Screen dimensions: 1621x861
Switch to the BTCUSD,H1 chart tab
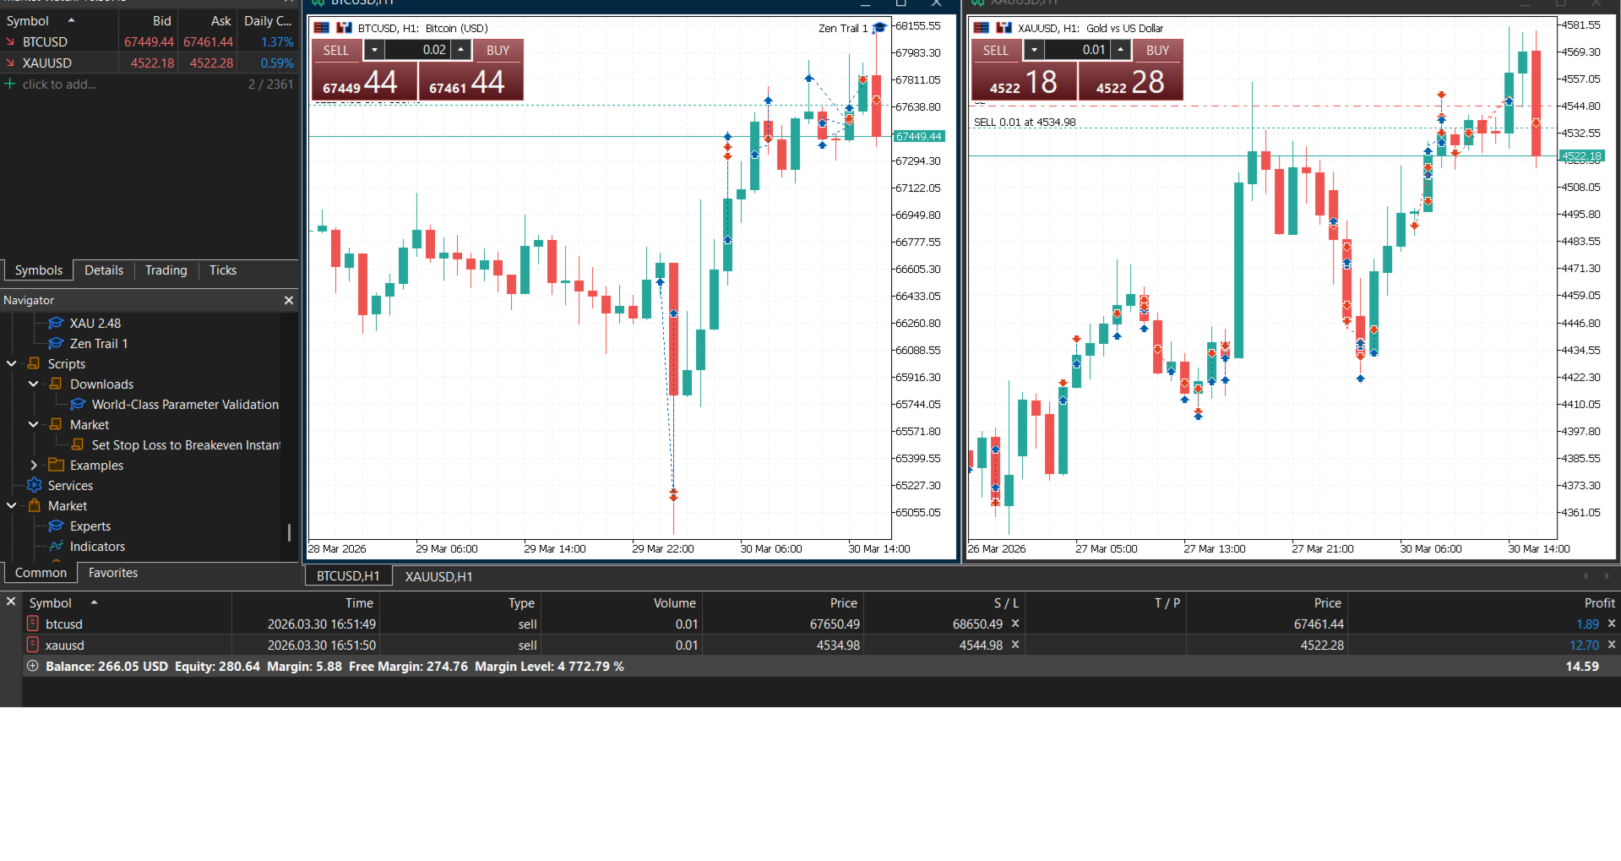pos(348,576)
